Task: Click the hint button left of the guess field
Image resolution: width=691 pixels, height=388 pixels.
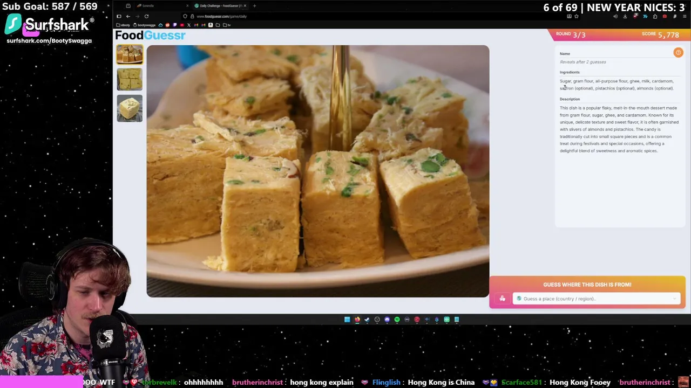Action: 502,299
